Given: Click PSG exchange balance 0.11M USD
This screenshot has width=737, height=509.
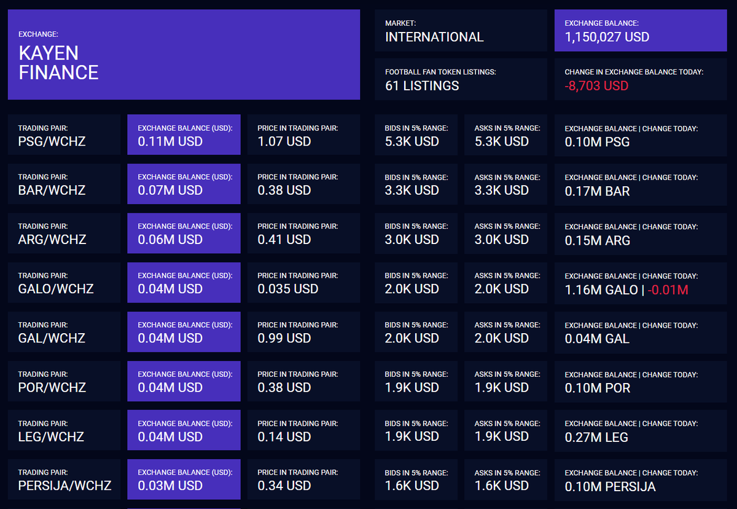Looking at the screenshot, I should point(184,135).
